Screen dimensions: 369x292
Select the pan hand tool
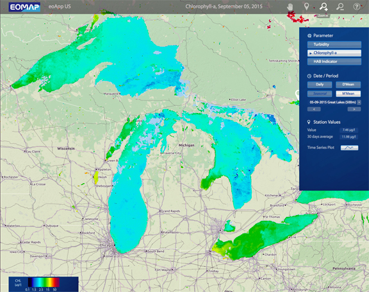pos(290,6)
